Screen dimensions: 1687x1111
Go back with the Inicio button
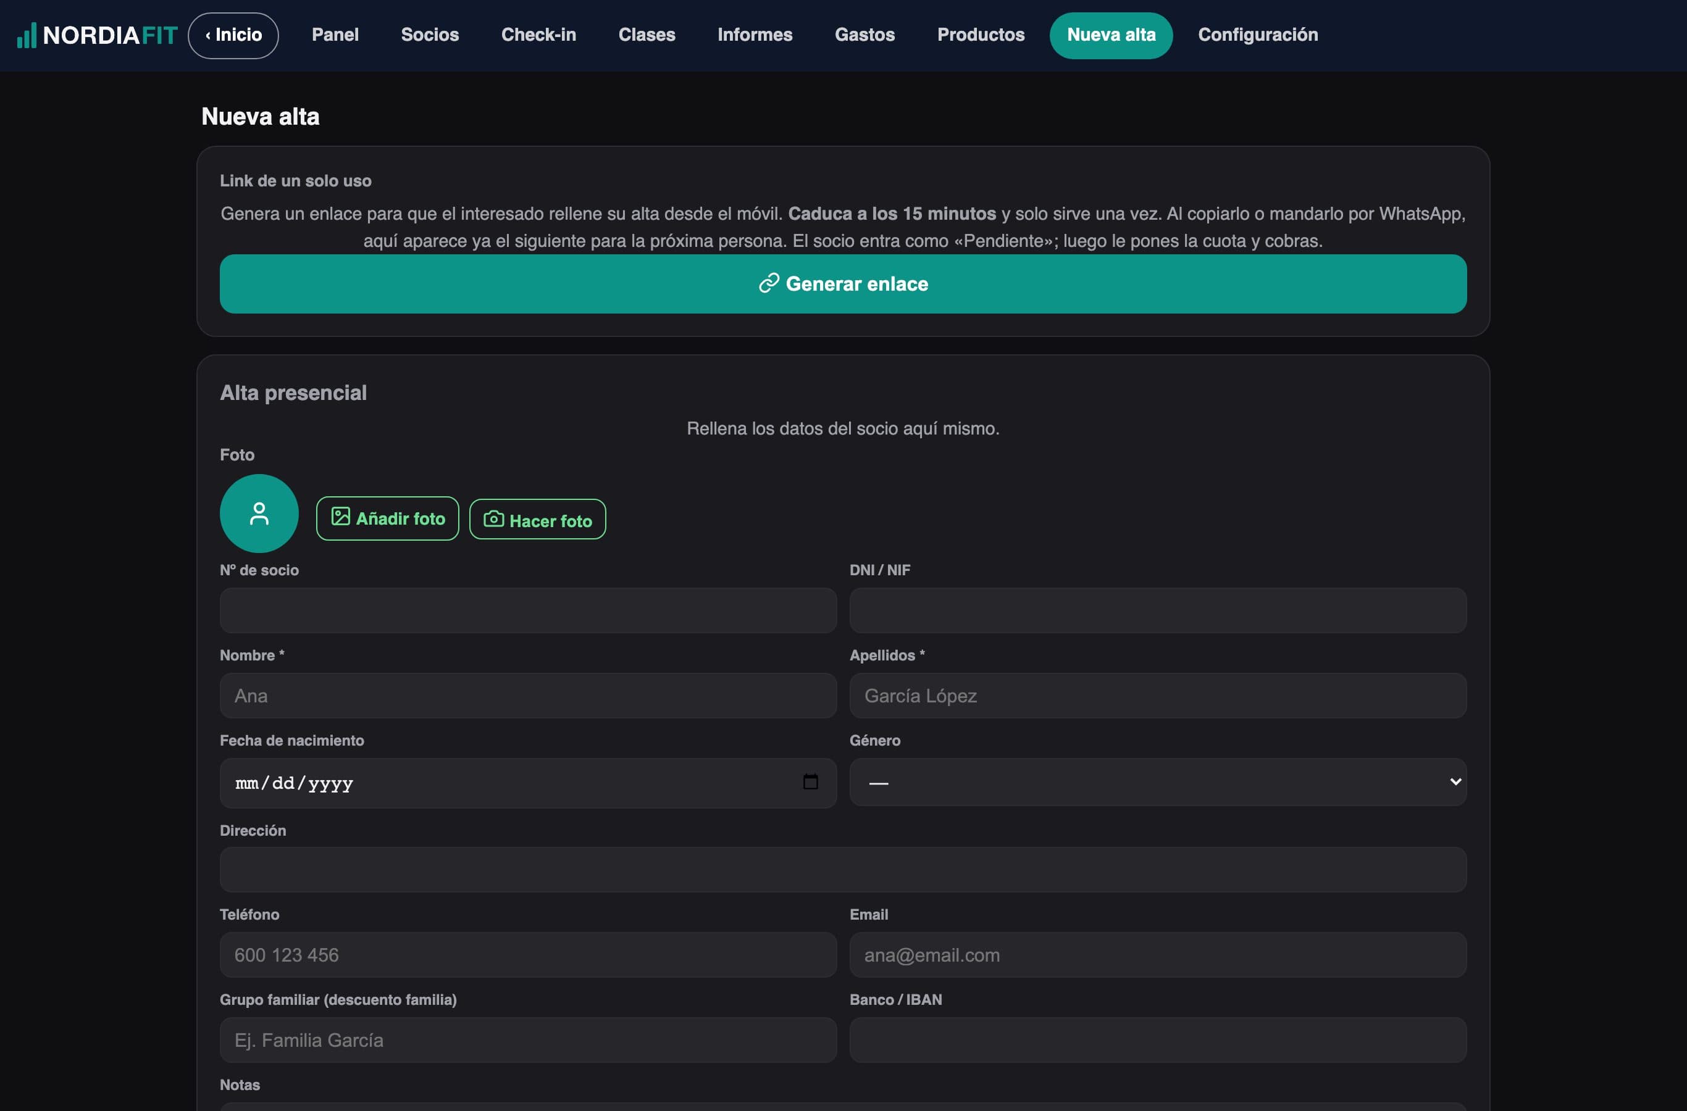(233, 35)
